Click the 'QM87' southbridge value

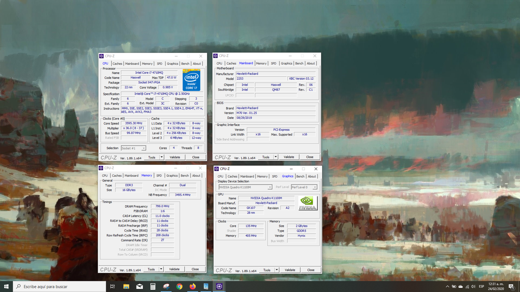(276, 89)
